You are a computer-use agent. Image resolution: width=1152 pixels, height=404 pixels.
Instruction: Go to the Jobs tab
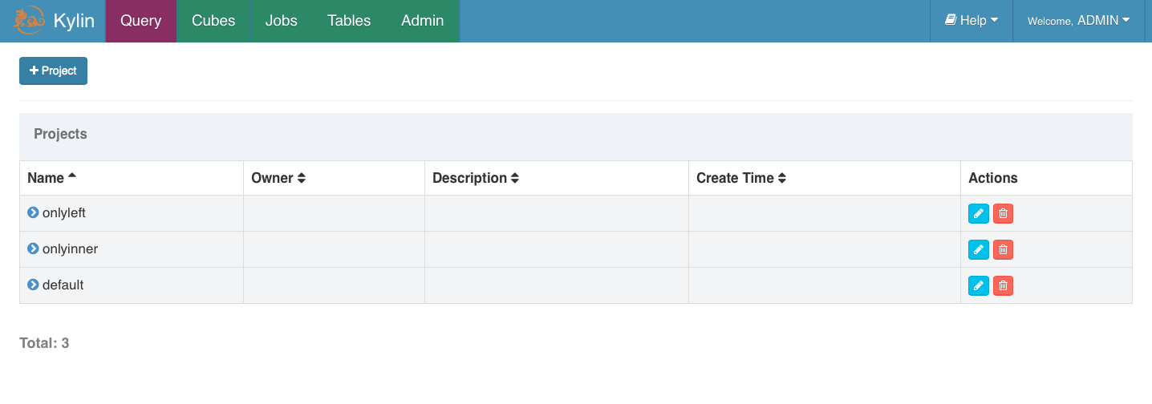pyautogui.click(x=282, y=21)
